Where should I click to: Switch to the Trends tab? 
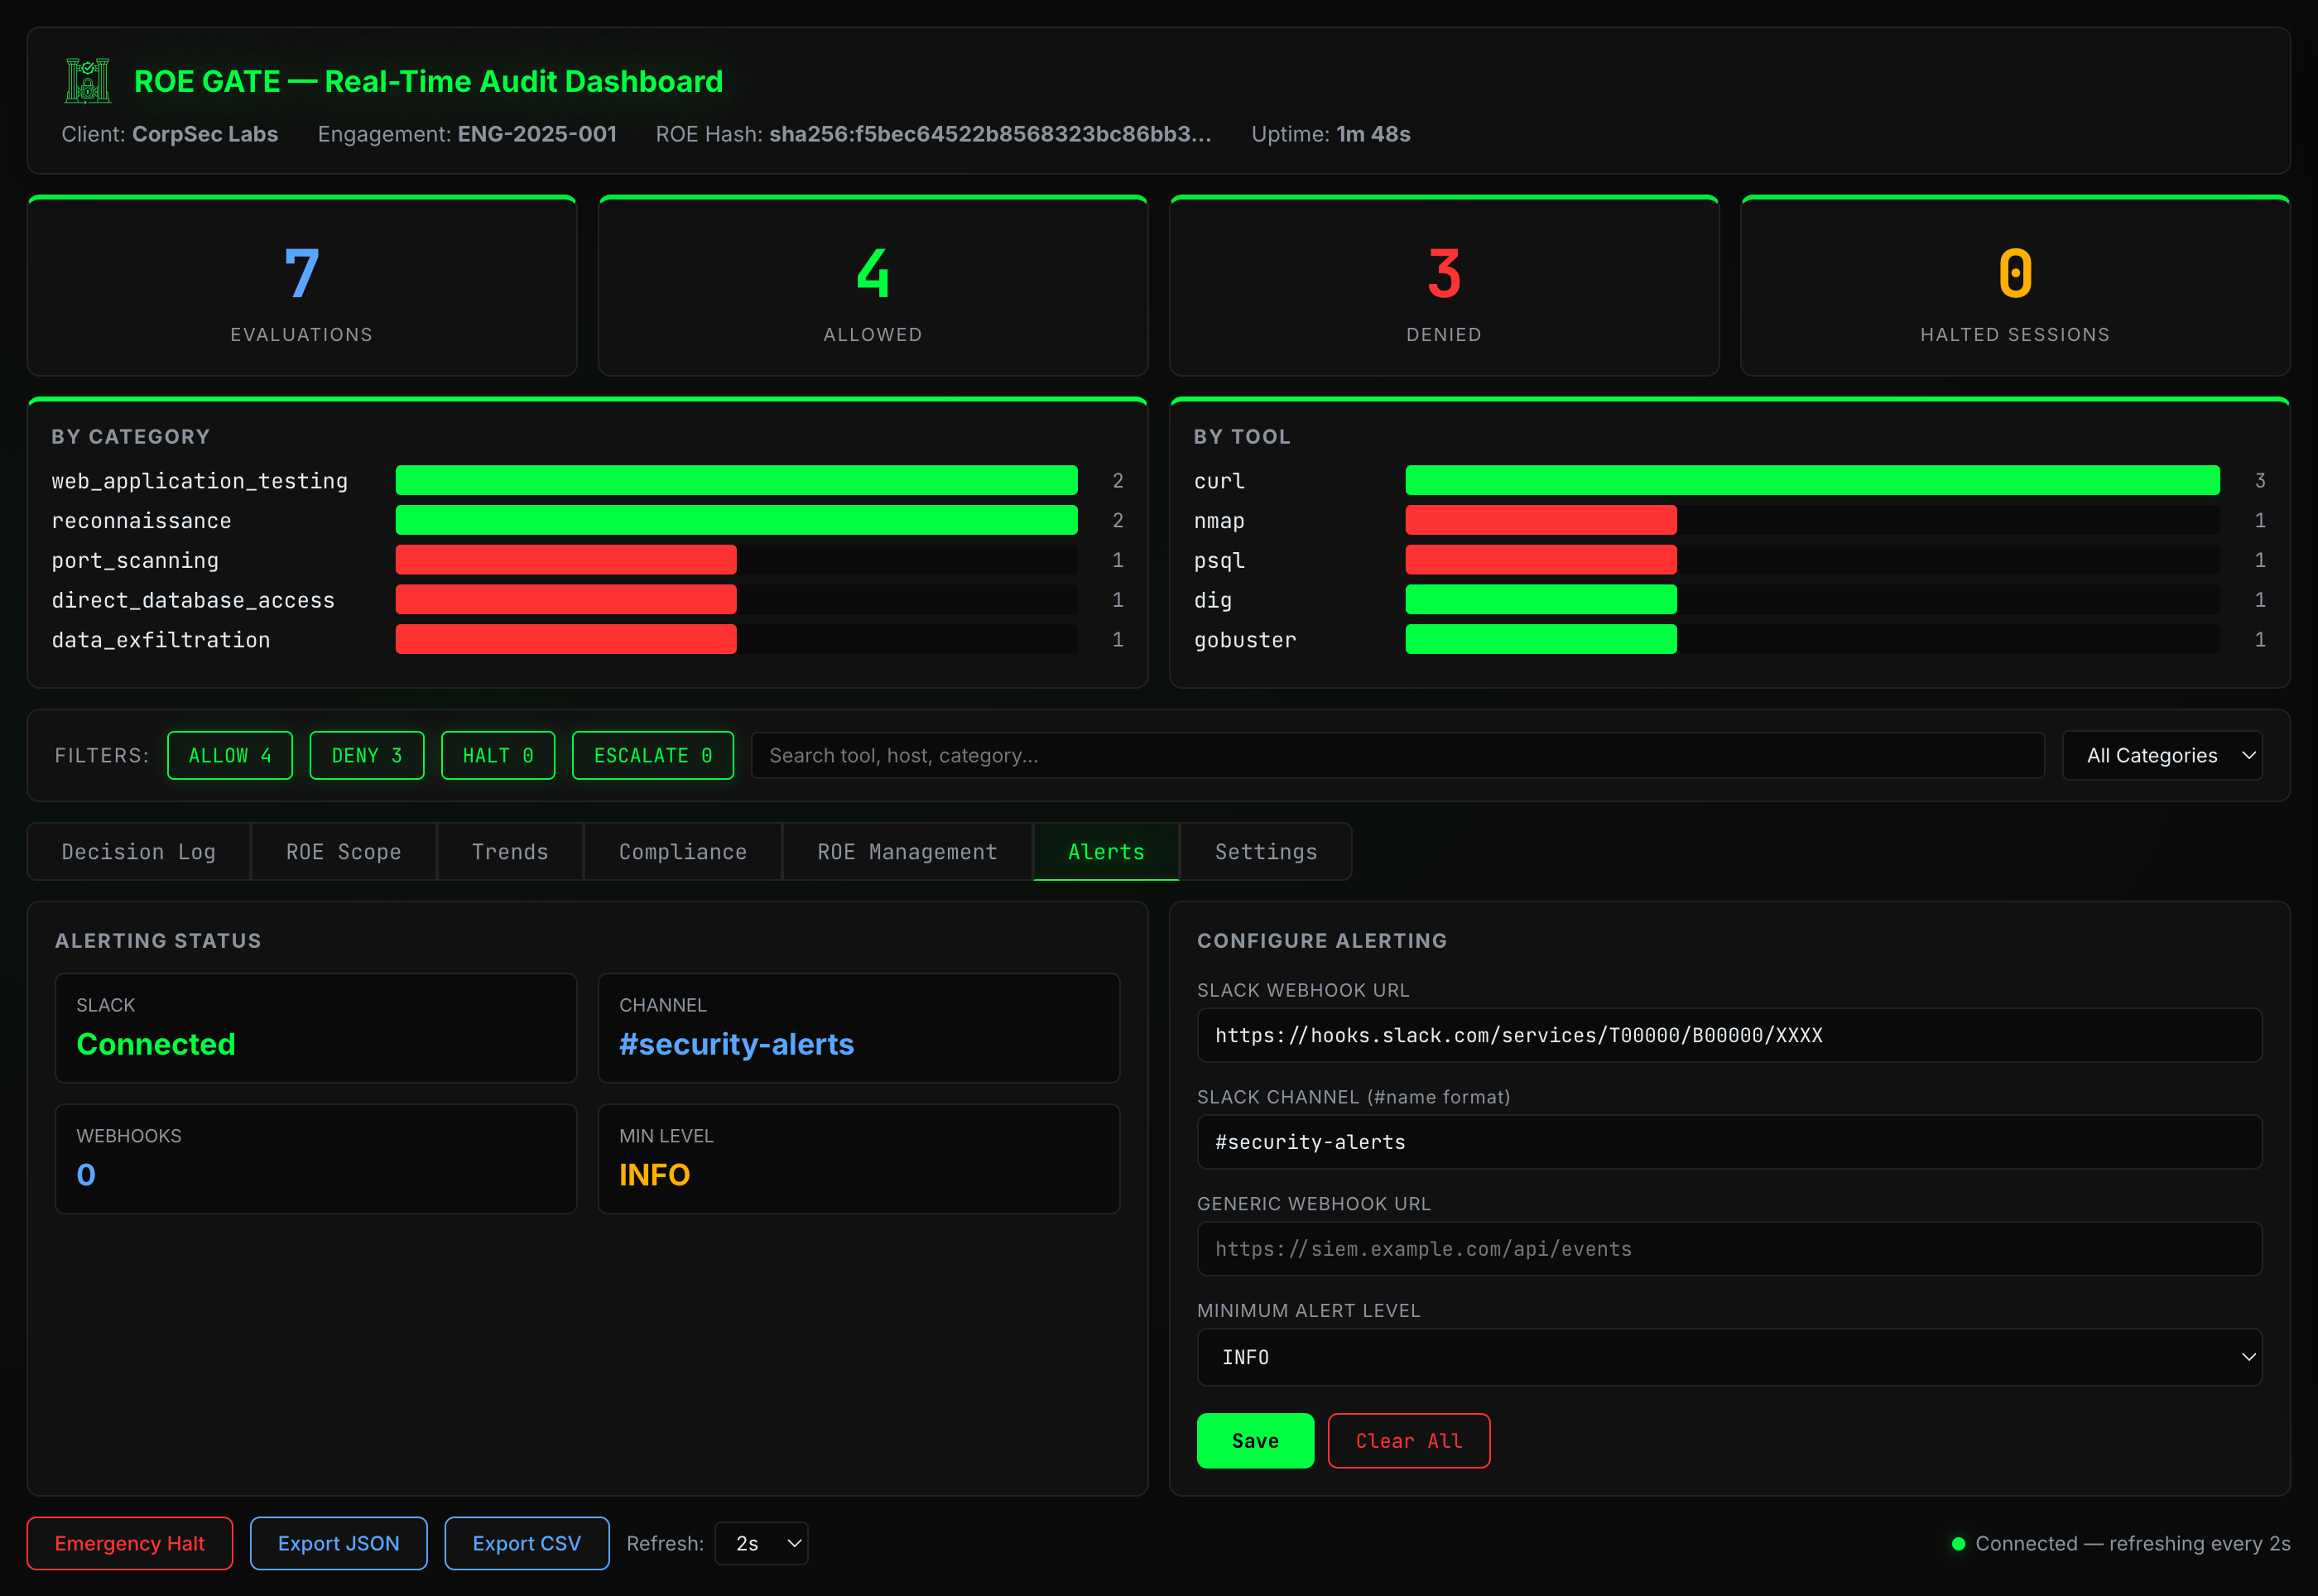[510, 851]
